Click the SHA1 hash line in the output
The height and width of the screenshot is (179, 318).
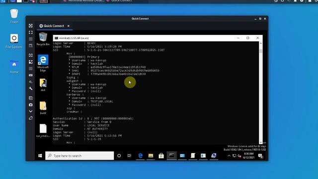(114, 71)
